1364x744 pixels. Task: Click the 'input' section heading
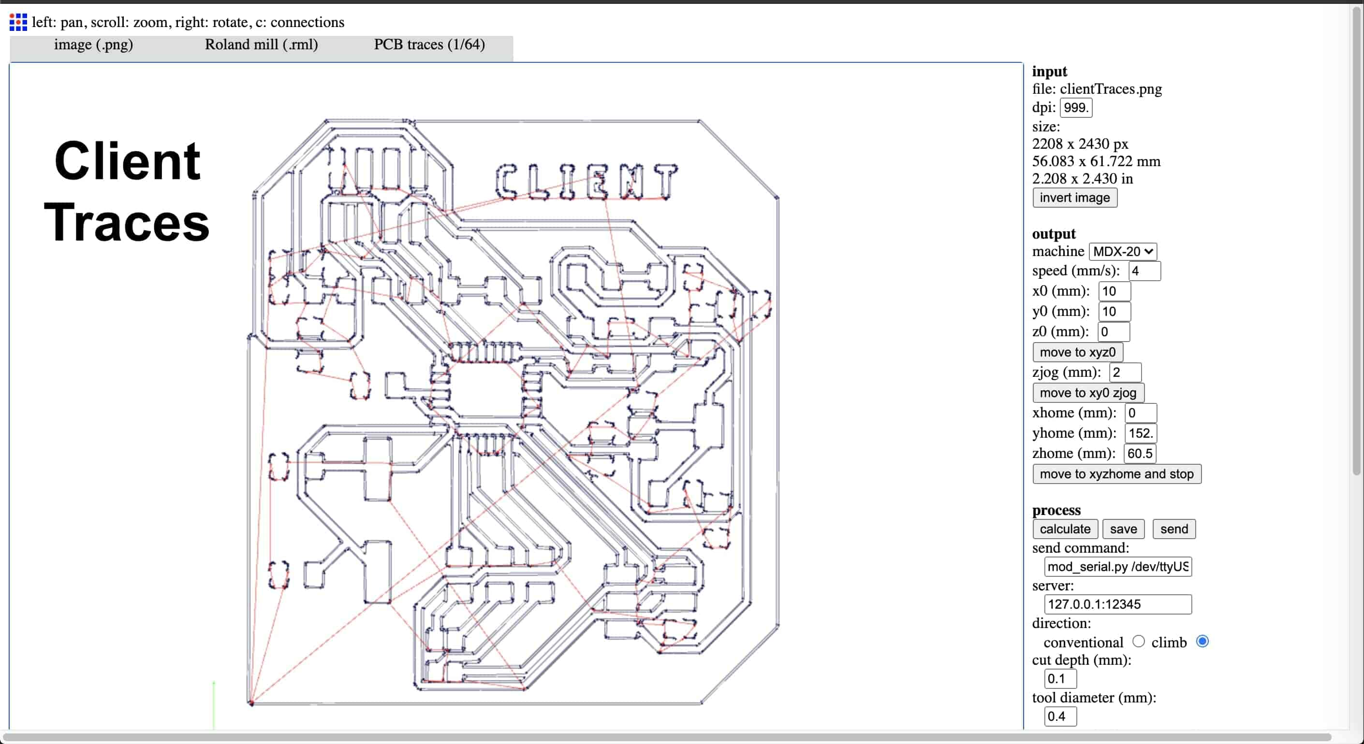pyautogui.click(x=1050, y=72)
